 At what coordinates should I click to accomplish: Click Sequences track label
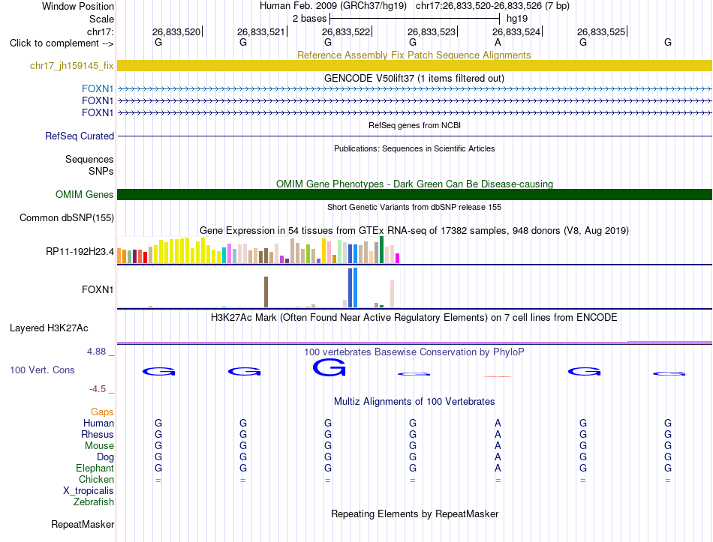(89, 159)
